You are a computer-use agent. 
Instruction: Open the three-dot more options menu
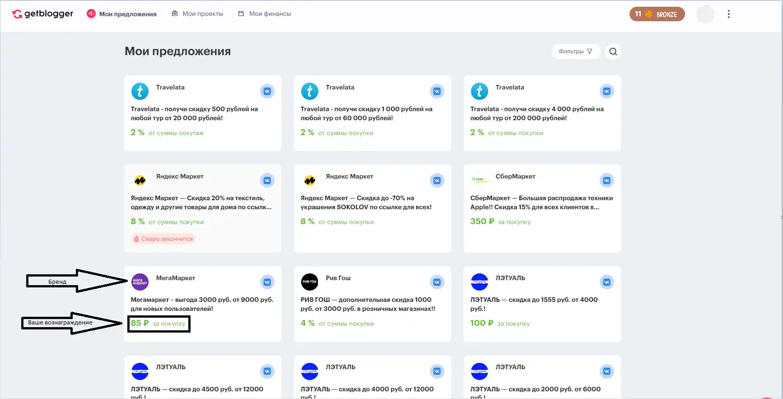click(728, 14)
